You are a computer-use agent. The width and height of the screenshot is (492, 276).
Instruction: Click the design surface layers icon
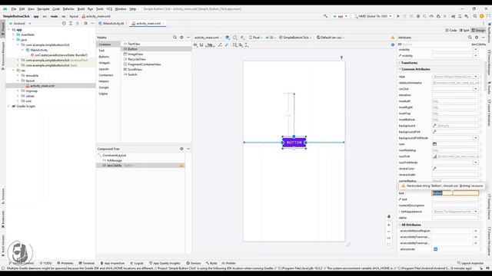[x=228, y=38]
